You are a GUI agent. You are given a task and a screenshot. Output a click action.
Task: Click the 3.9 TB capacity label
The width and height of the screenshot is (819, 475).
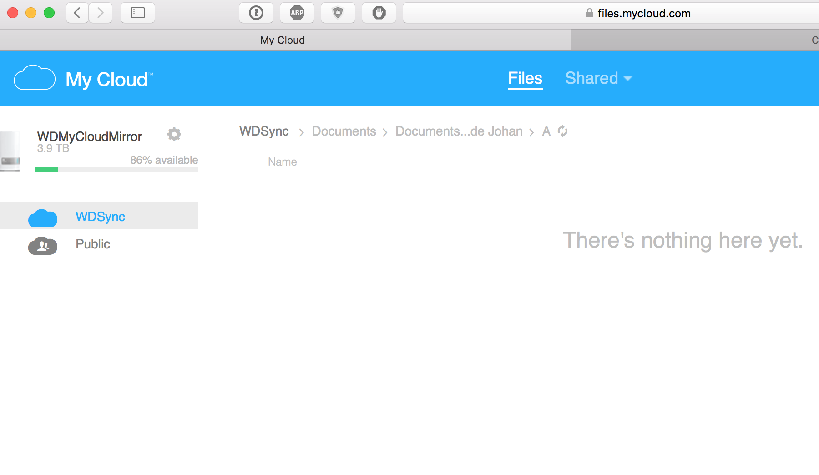53,148
